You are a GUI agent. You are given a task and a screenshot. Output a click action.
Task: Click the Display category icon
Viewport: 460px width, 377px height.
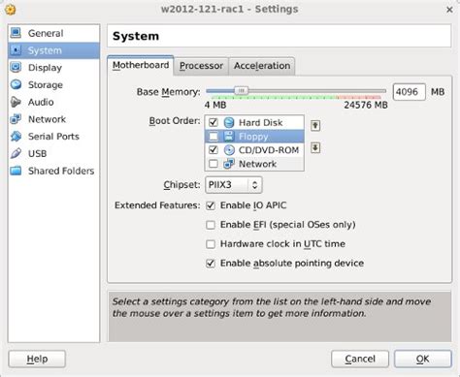pyautogui.click(x=16, y=67)
